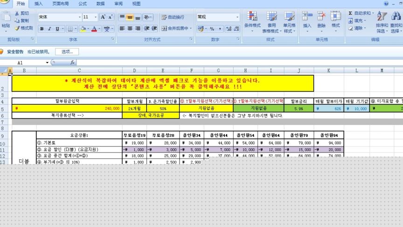Select the yellow cell containing 240,000

(x=67, y=109)
